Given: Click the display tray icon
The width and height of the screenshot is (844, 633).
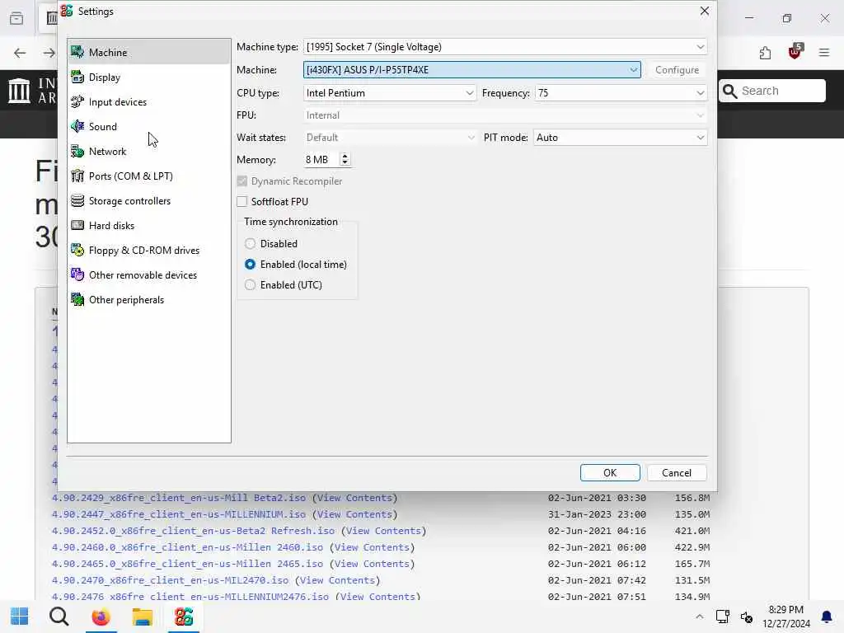Looking at the screenshot, I should pyautogui.click(x=722, y=617).
